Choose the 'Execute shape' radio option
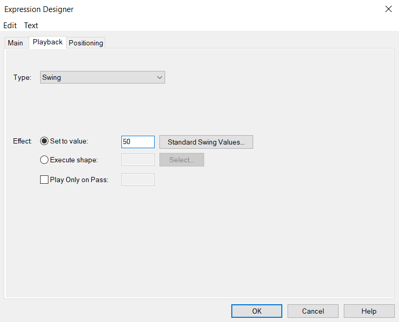Image resolution: width=399 pixels, height=322 pixels. click(x=44, y=160)
